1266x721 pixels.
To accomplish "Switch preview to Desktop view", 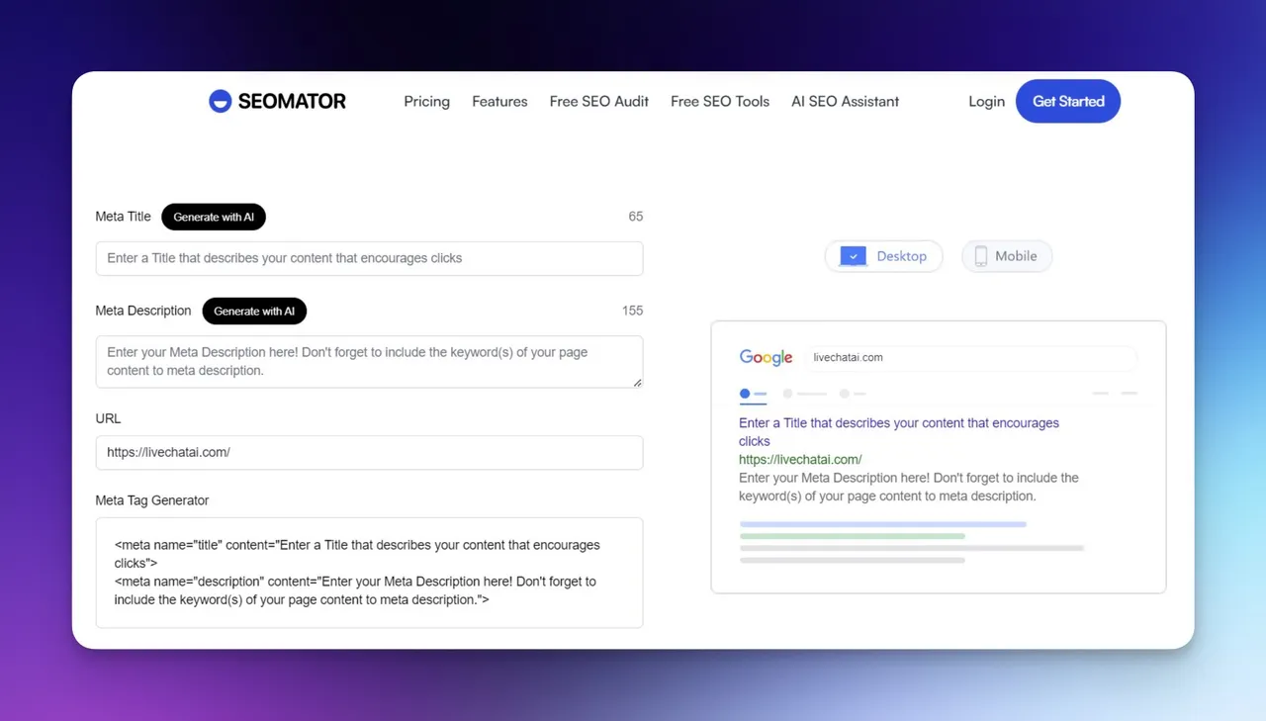I will [x=884, y=256].
